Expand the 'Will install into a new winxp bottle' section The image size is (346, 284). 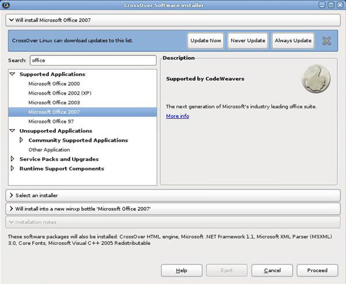(173, 209)
